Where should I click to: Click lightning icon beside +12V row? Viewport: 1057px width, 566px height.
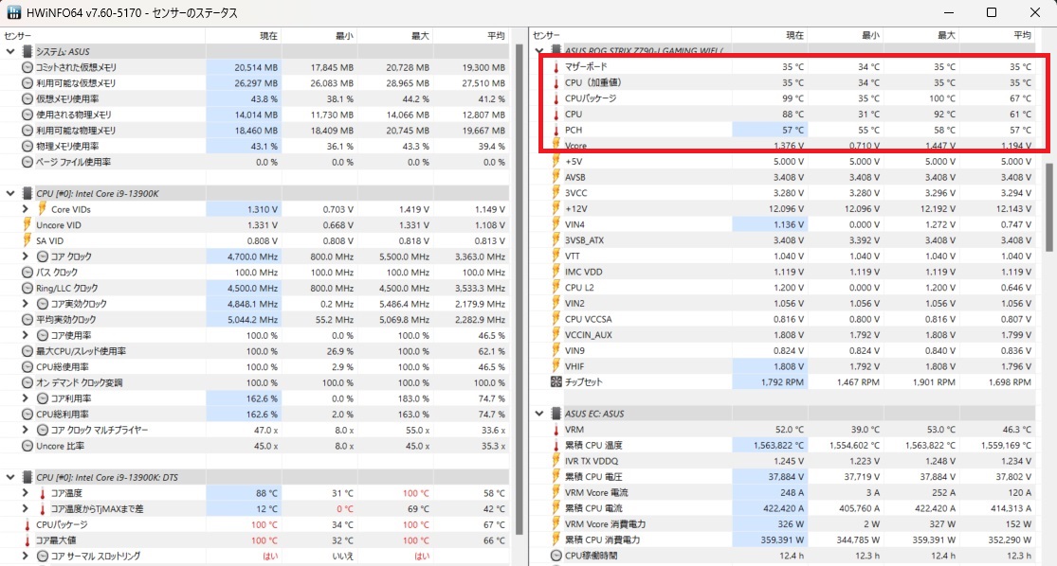click(556, 208)
